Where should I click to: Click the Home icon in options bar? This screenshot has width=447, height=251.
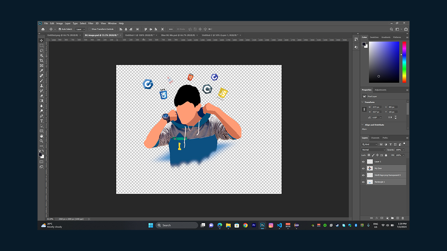(43, 29)
